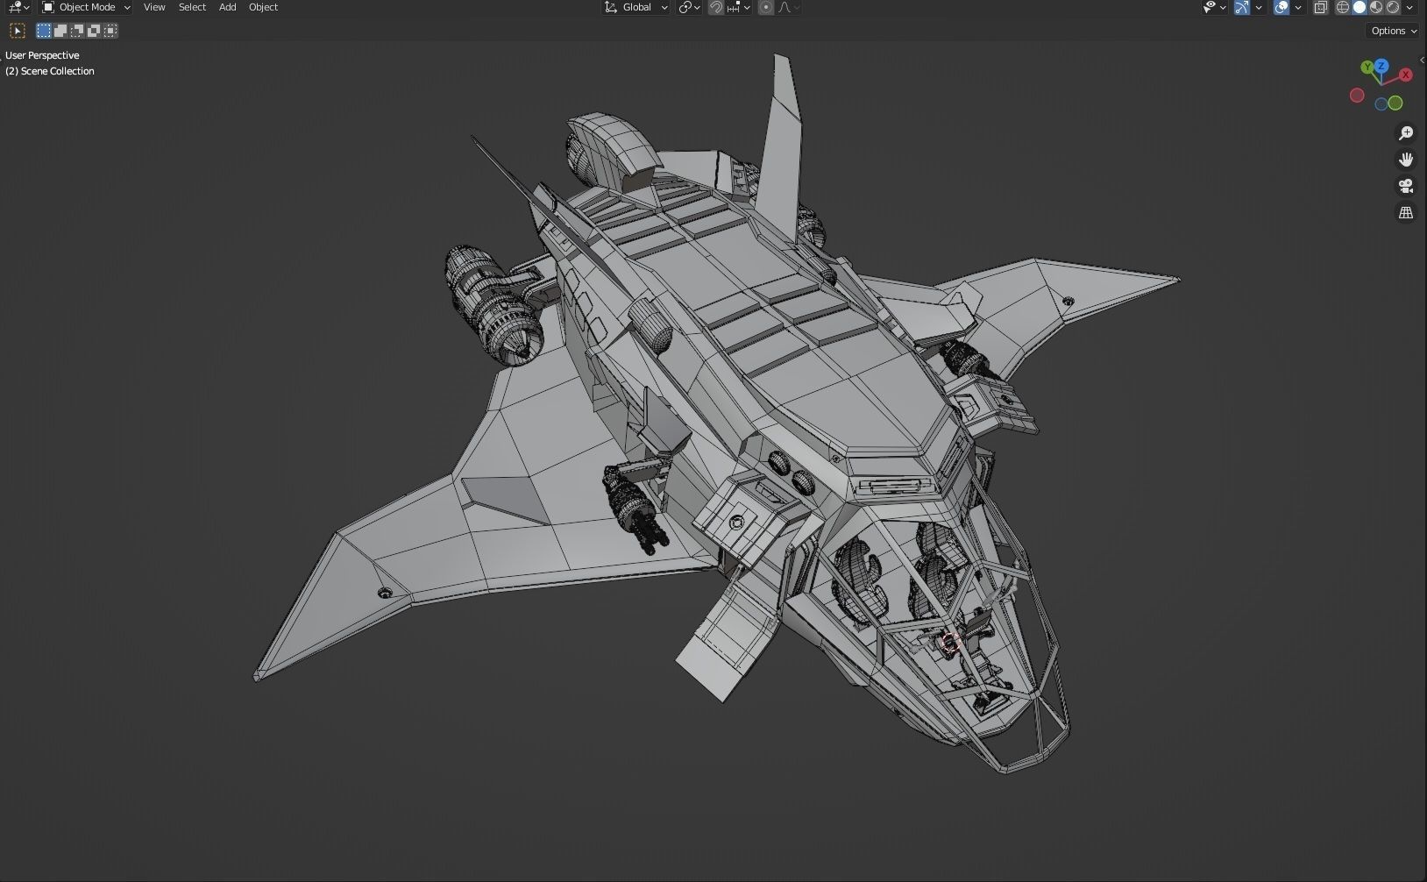Switch to Rendered shading
1427x882 pixels.
pyautogui.click(x=1393, y=7)
